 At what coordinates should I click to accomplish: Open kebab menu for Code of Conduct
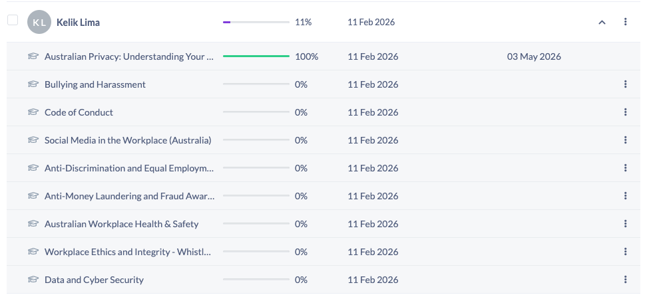625,112
